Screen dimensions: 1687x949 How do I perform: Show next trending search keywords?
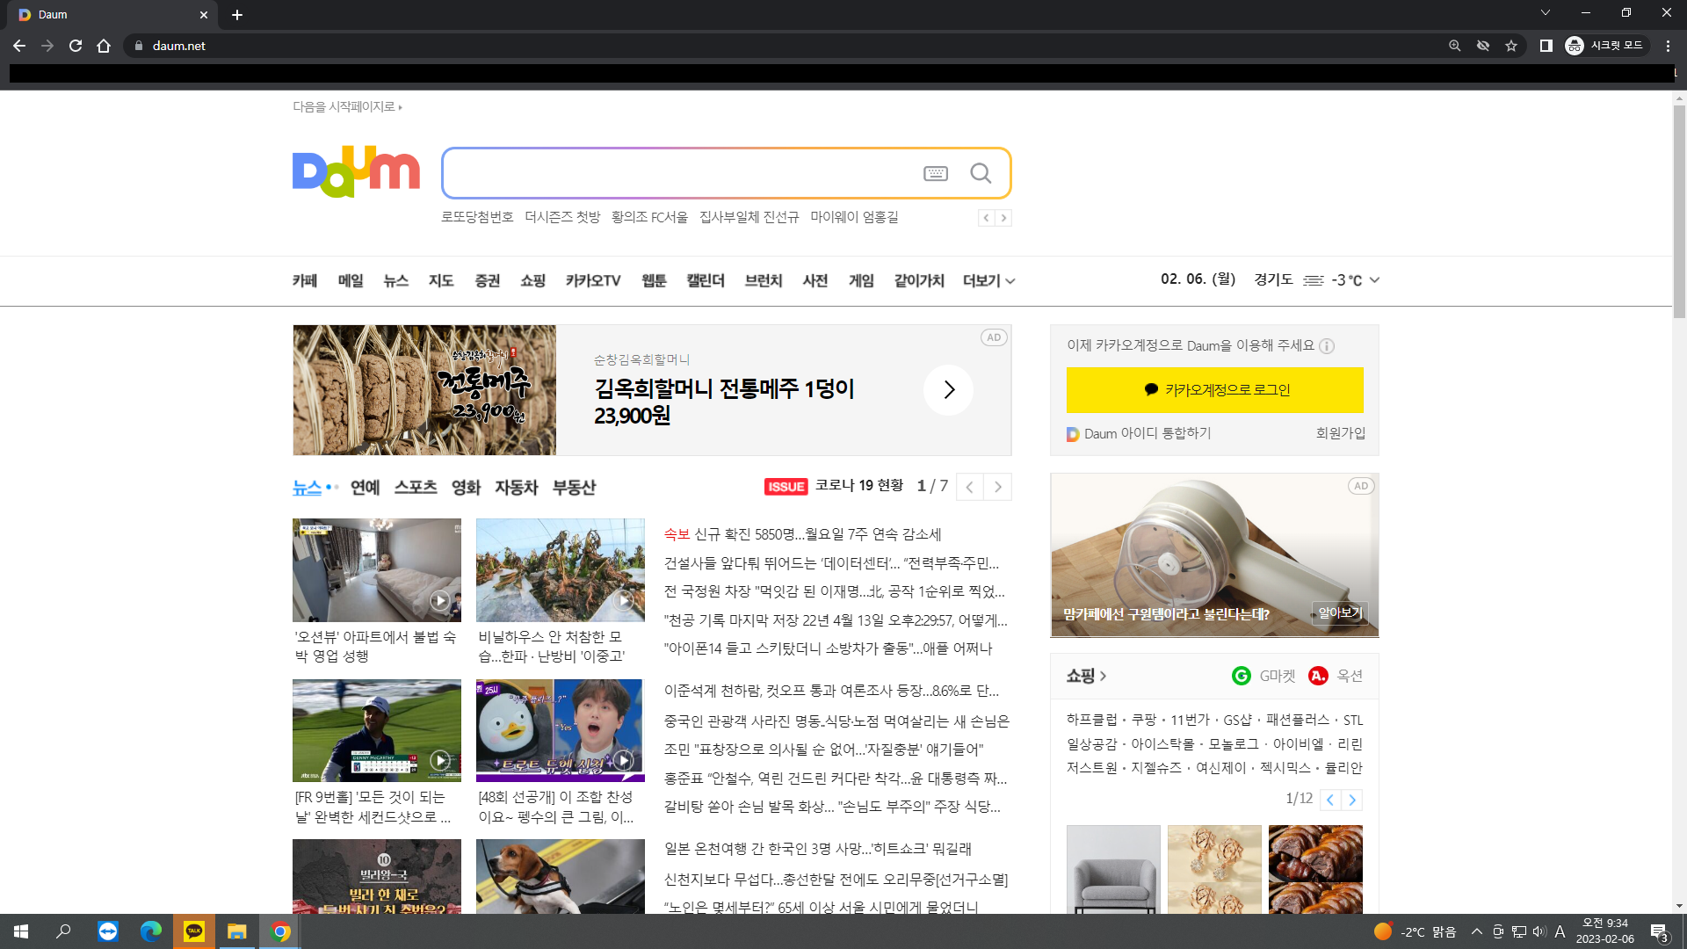click(x=1003, y=218)
